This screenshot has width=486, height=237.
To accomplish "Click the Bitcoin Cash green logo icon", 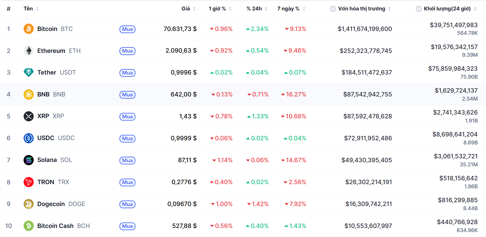I will point(29,226).
